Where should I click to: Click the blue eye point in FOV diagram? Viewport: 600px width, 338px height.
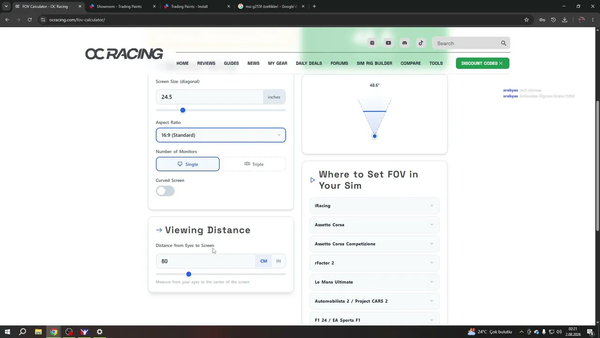(x=375, y=136)
